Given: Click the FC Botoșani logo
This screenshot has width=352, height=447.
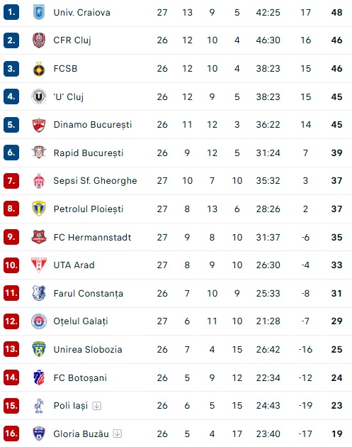Looking at the screenshot, I should tap(39, 377).
